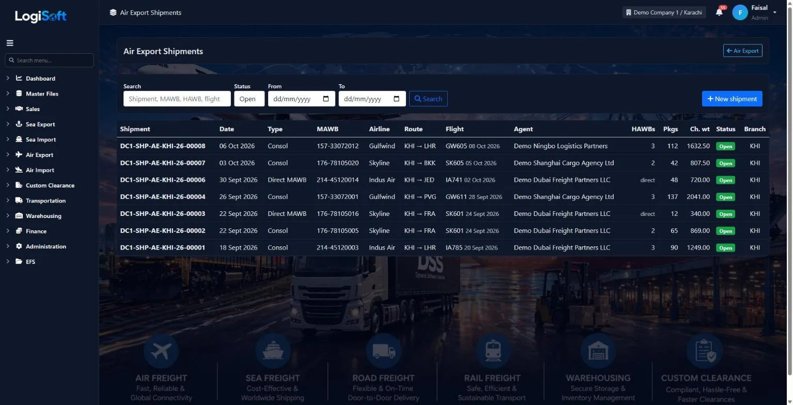Click the New shipment button
This screenshot has height=405, width=793.
click(x=732, y=99)
